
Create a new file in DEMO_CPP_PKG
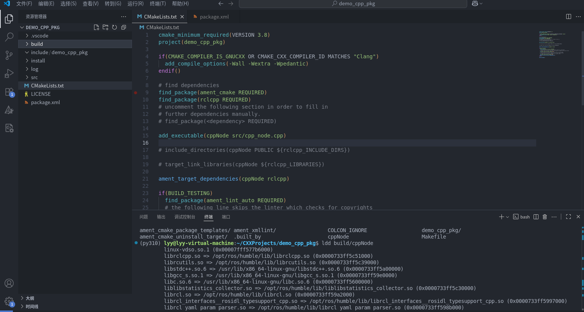[x=96, y=27]
